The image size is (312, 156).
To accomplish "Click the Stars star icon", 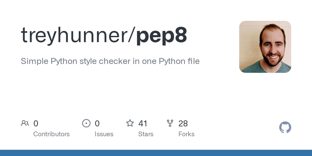I will [130, 123].
